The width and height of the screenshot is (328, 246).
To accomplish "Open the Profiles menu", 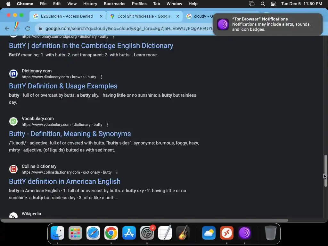I will (x=139, y=4).
